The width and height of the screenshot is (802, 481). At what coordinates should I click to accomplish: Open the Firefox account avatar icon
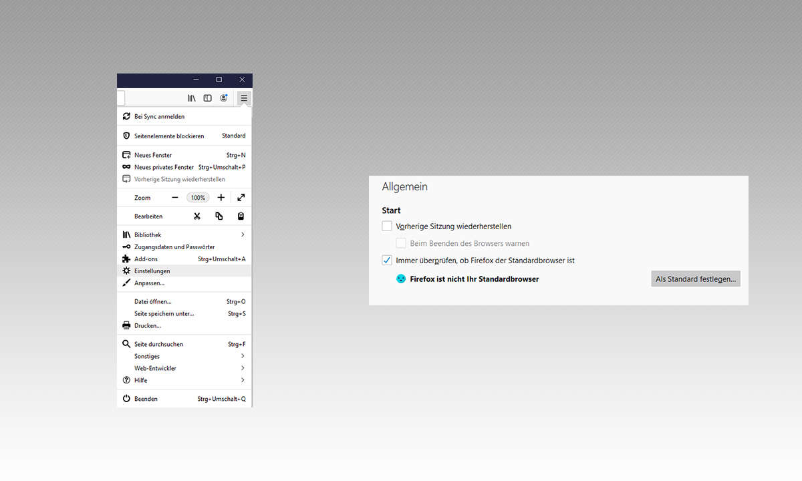224,98
